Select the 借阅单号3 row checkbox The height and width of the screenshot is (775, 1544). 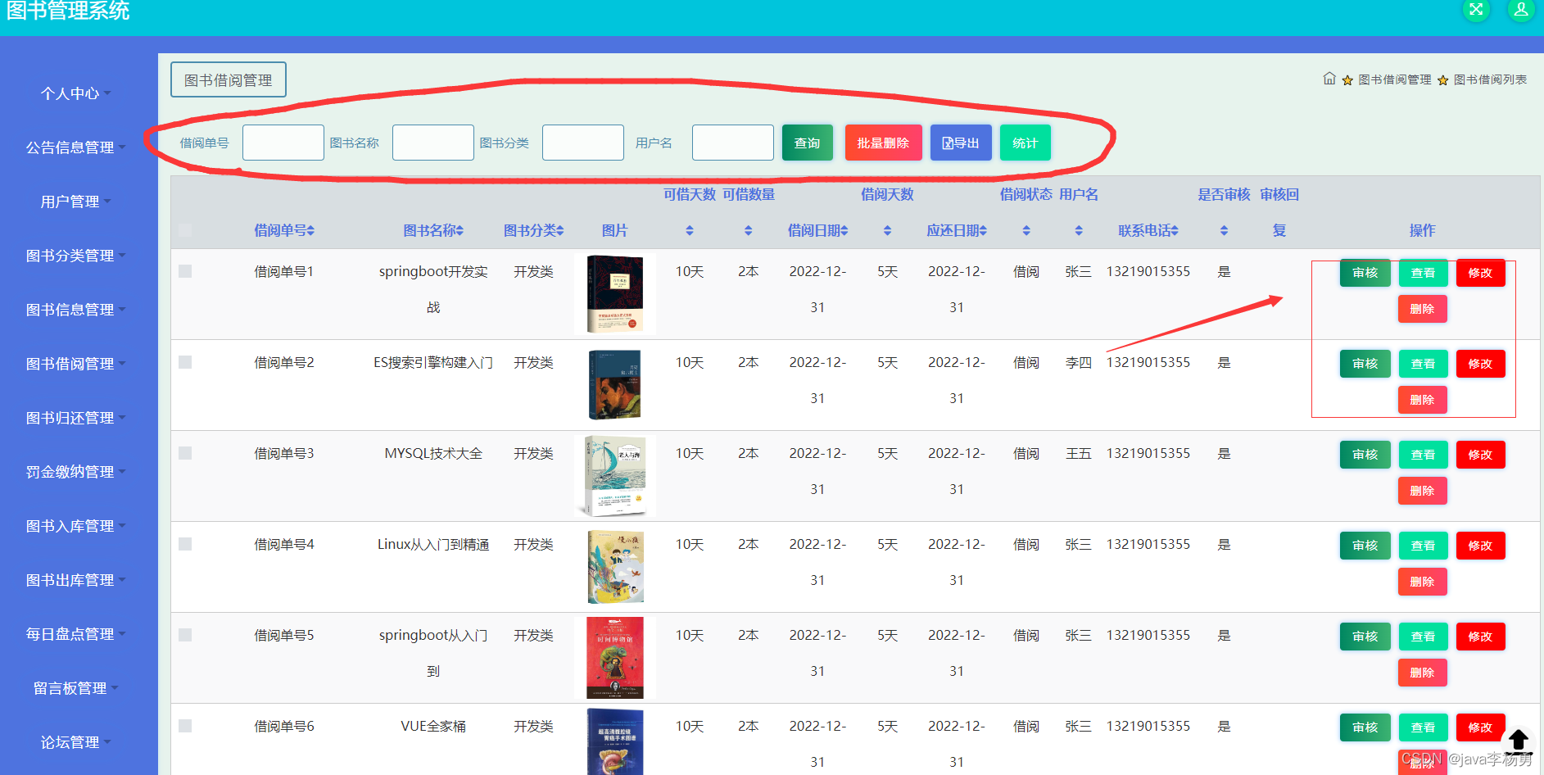(x=185, y=453)
